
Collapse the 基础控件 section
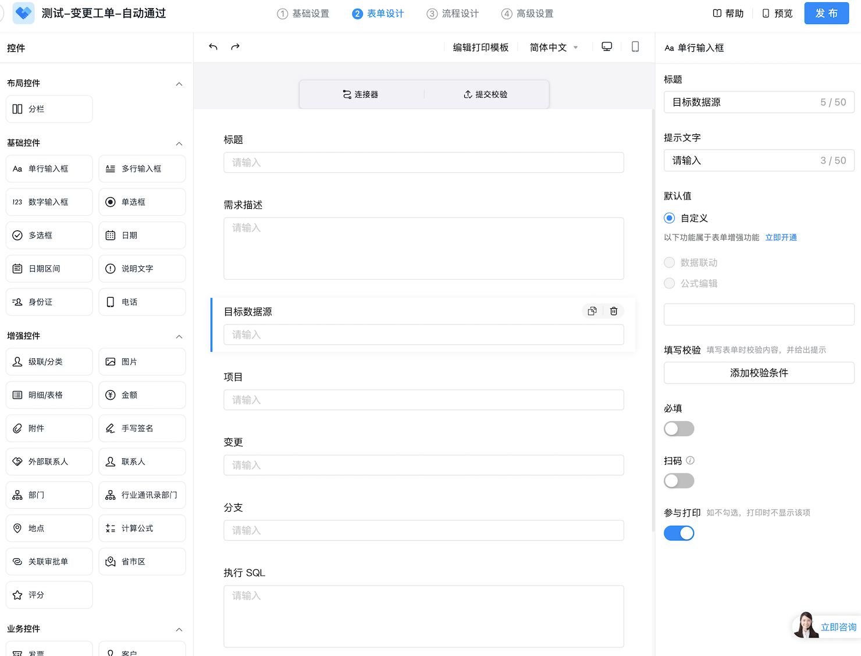pyautogui.click(x=179, y=144)
